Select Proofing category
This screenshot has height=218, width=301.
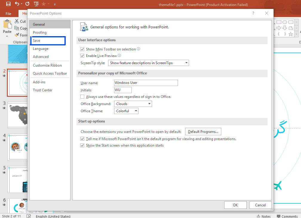click(50, 33)
